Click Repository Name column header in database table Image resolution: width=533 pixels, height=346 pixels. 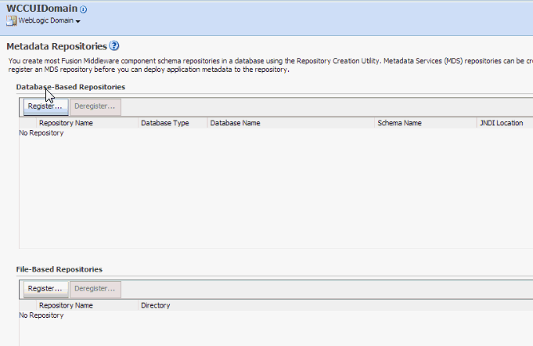pos(88,123)
